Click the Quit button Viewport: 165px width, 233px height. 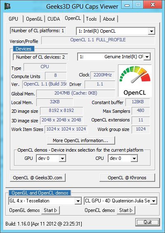click(x=148, y=222)
